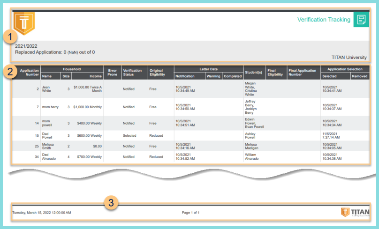Image resolution: width=379 pixels, height=229 pixels.
Task: Click the Warning column header
Action: click(213, 76)
